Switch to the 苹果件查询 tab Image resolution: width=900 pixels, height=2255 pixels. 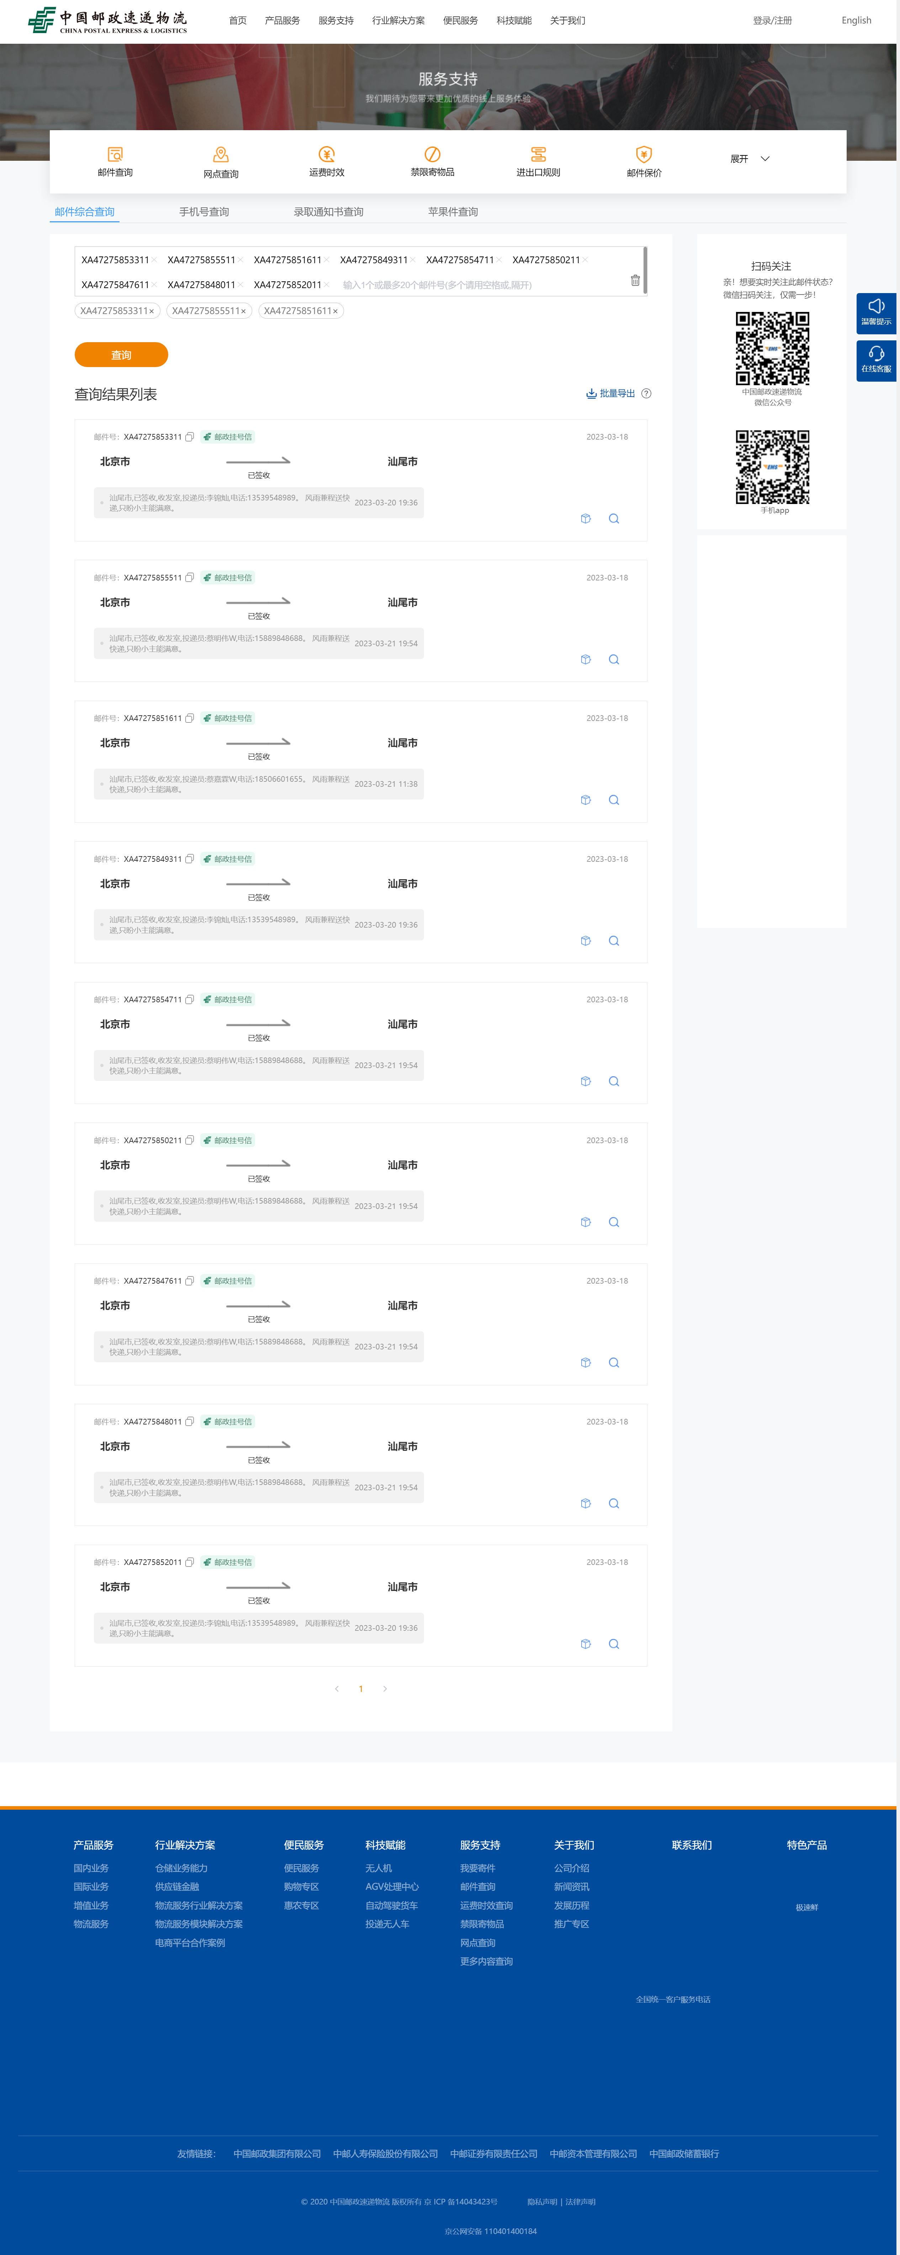[452, 212]
